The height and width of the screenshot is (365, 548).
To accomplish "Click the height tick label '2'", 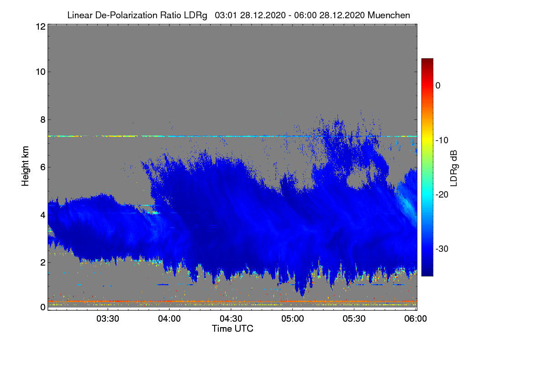I will tap(42, 262).
